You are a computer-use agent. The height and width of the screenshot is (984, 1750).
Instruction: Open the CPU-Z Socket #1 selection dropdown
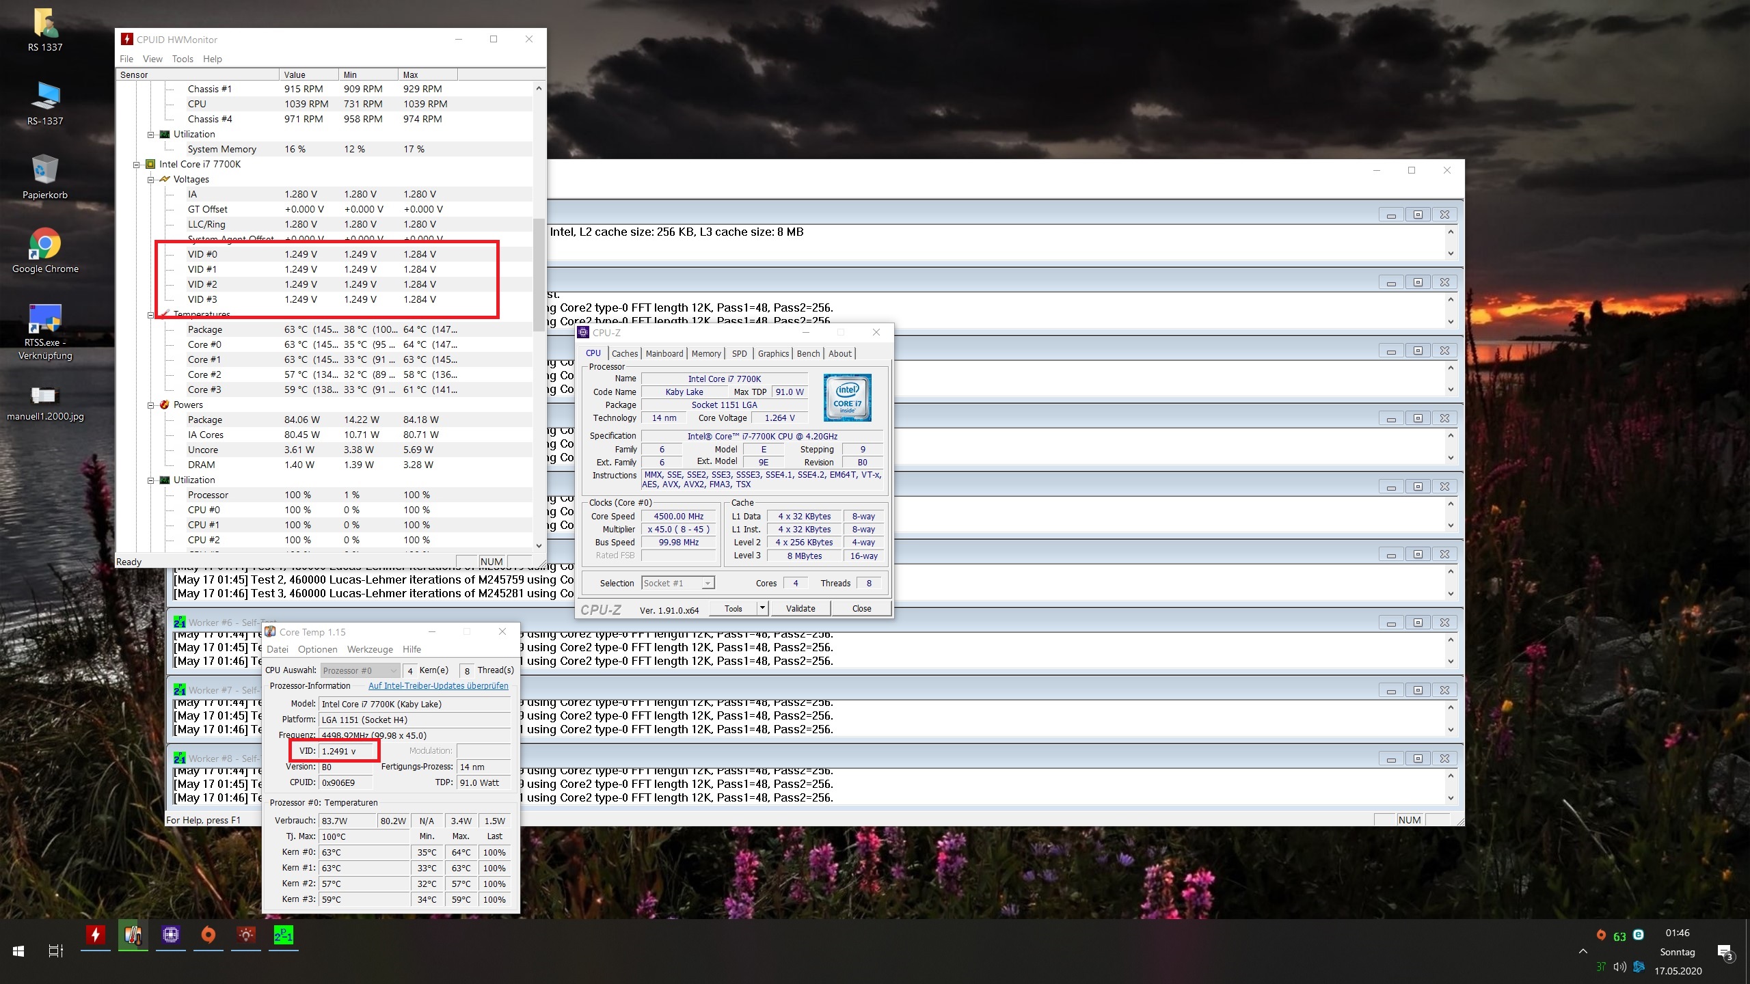pyautogui.click(x=708, y=583)
